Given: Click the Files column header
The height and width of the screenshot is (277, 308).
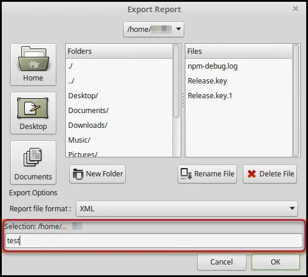Looking at the screenshot, I should (239, 51).
